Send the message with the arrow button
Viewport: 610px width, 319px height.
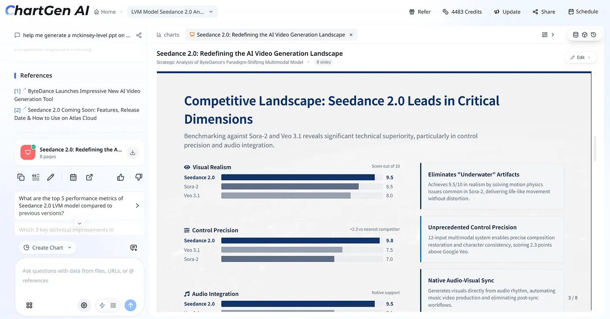point(130,305)
